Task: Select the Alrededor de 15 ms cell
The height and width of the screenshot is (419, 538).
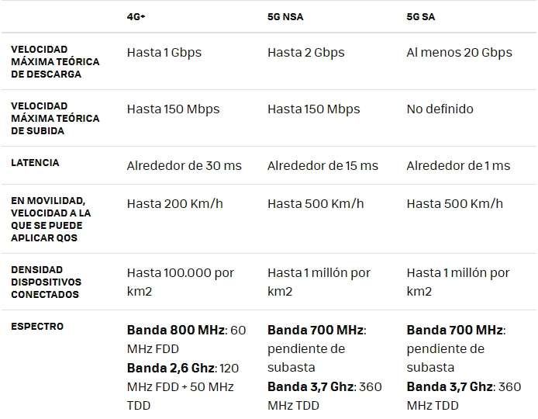Action: (x=322, y=166)
